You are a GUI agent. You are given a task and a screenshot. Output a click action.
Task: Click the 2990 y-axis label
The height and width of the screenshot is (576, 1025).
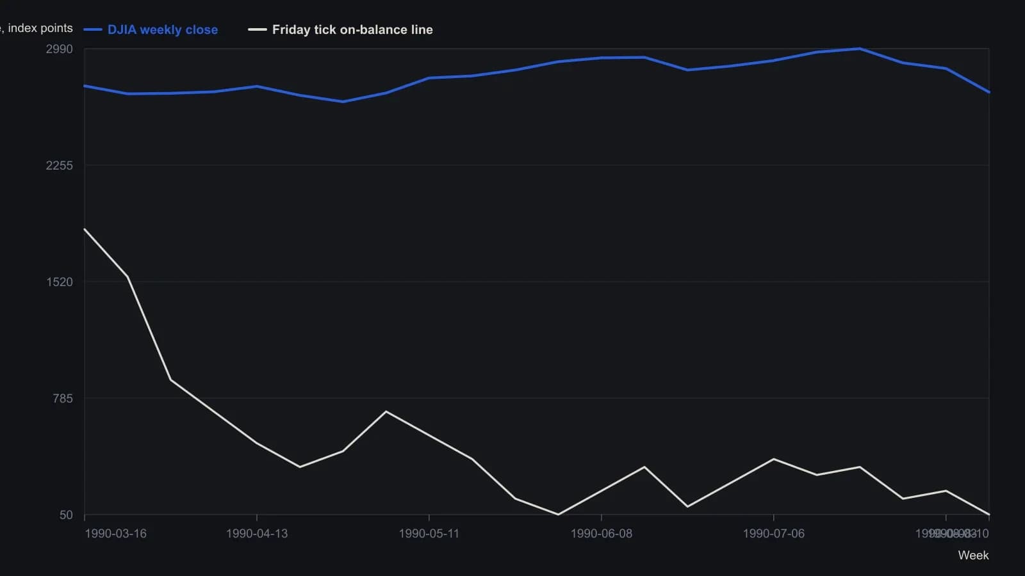[60, 49]
